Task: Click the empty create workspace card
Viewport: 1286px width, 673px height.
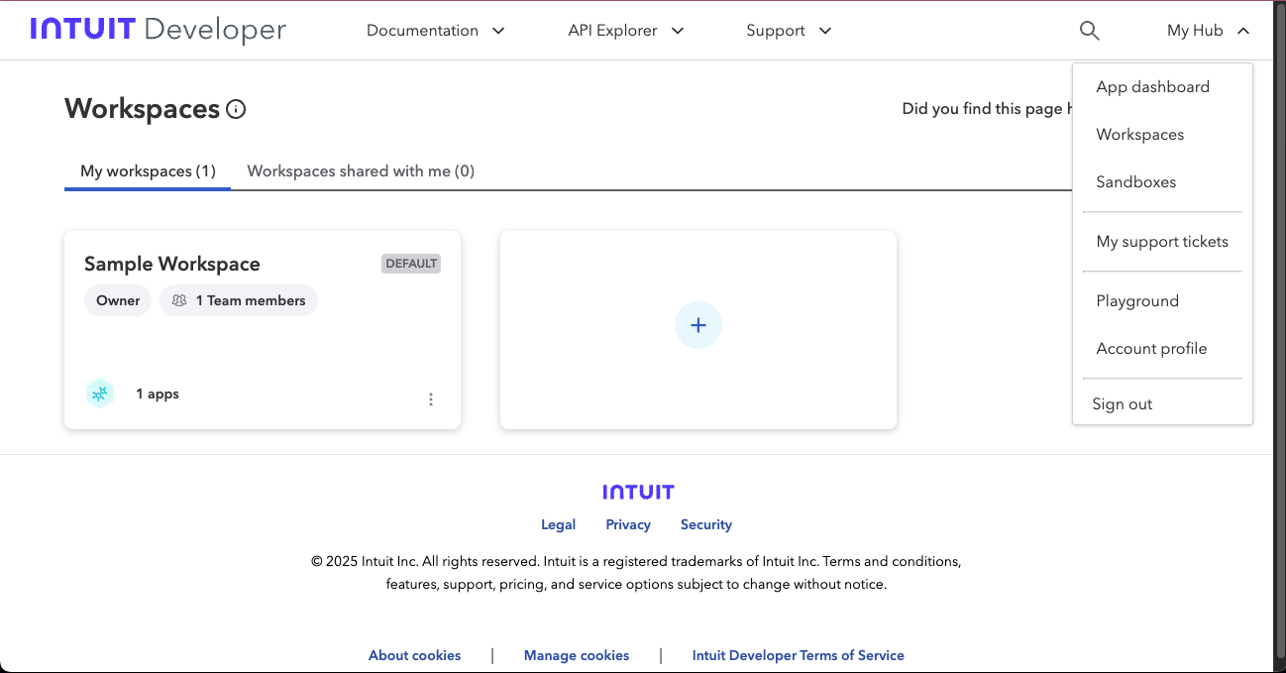Action: tap(698, 330)
